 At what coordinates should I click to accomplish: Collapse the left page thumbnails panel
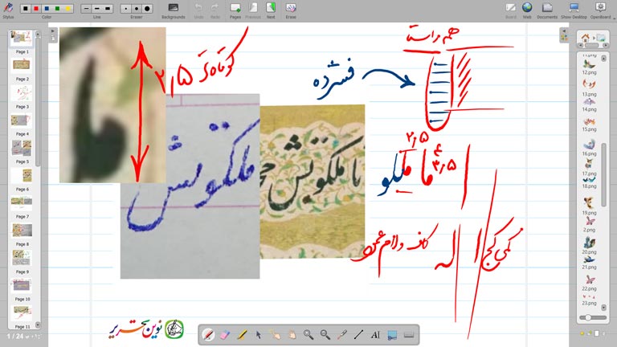(52, 31)
